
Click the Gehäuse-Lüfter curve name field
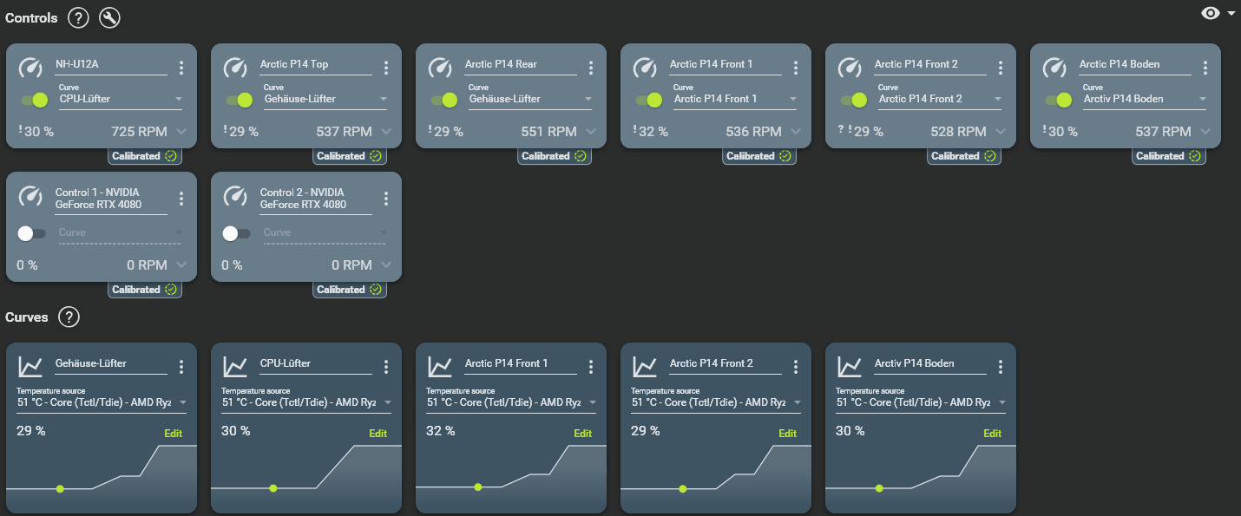[111, 364]
